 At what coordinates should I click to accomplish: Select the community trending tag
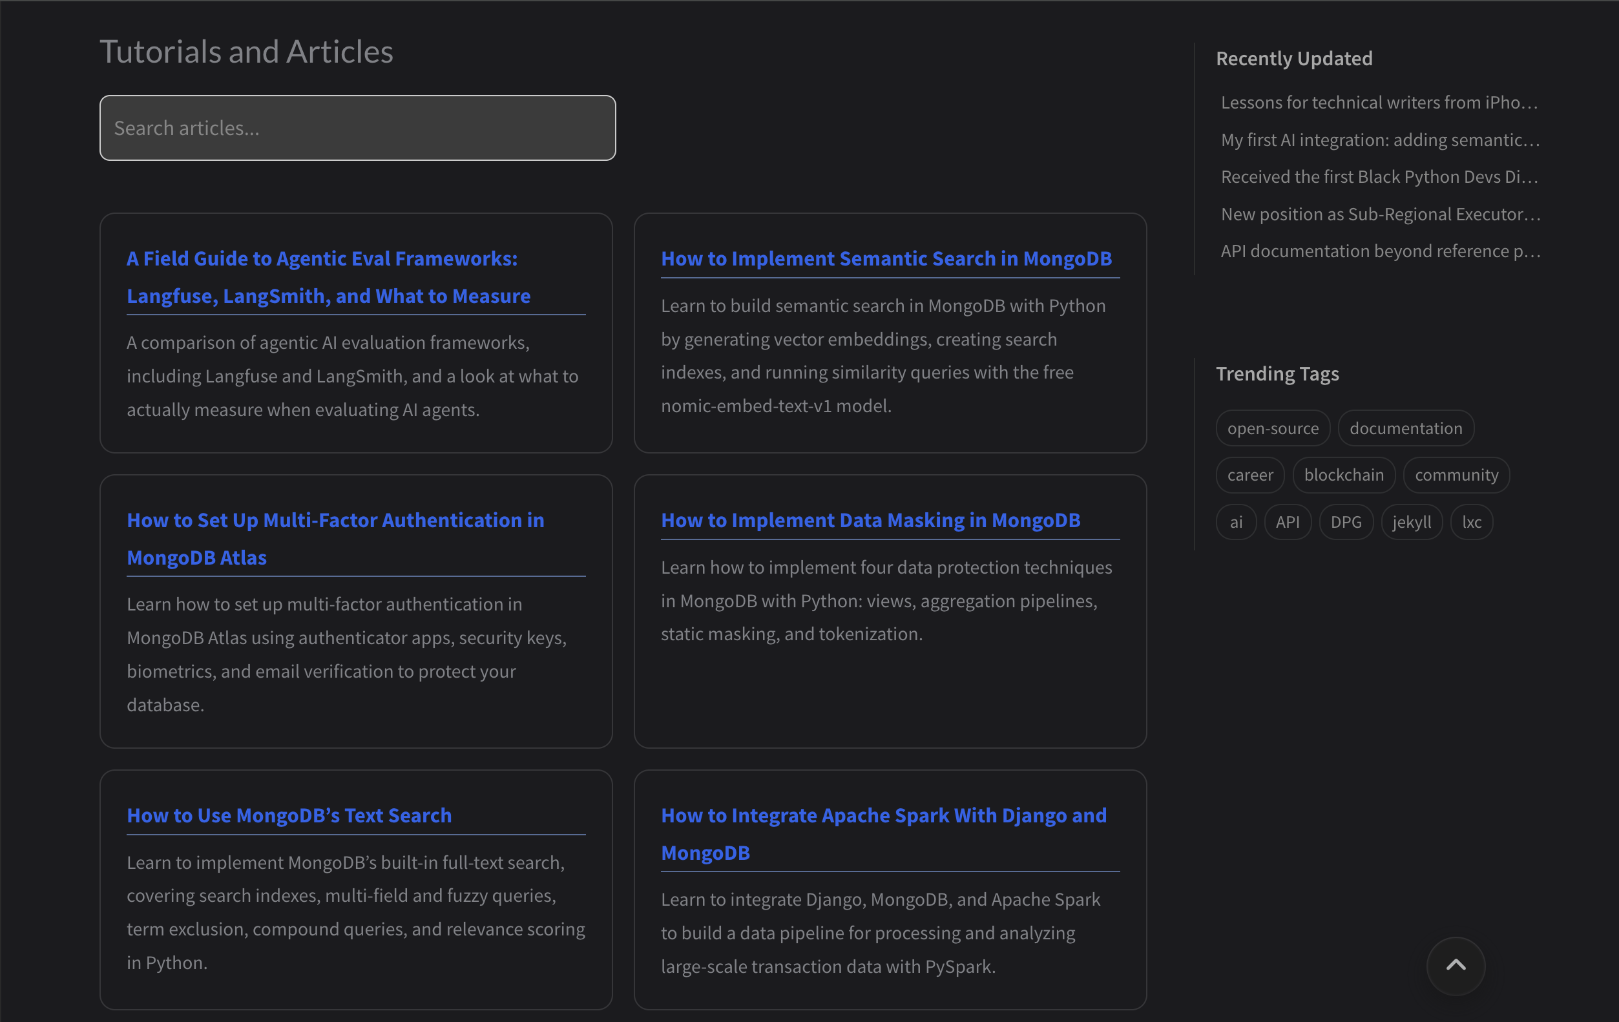coord(1456,475)
